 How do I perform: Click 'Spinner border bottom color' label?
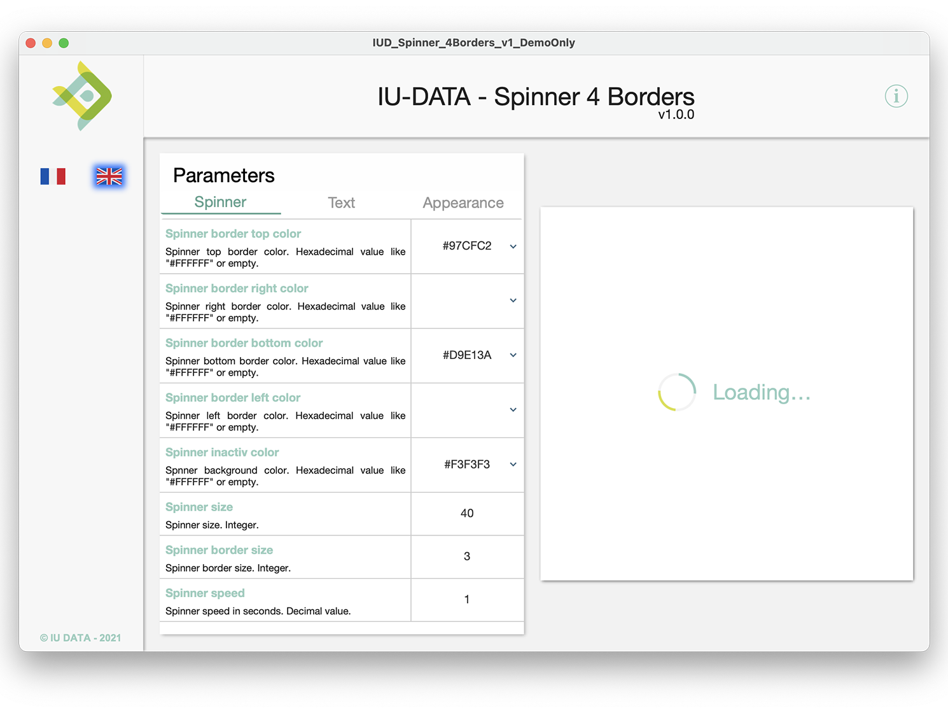click(244, 343)
